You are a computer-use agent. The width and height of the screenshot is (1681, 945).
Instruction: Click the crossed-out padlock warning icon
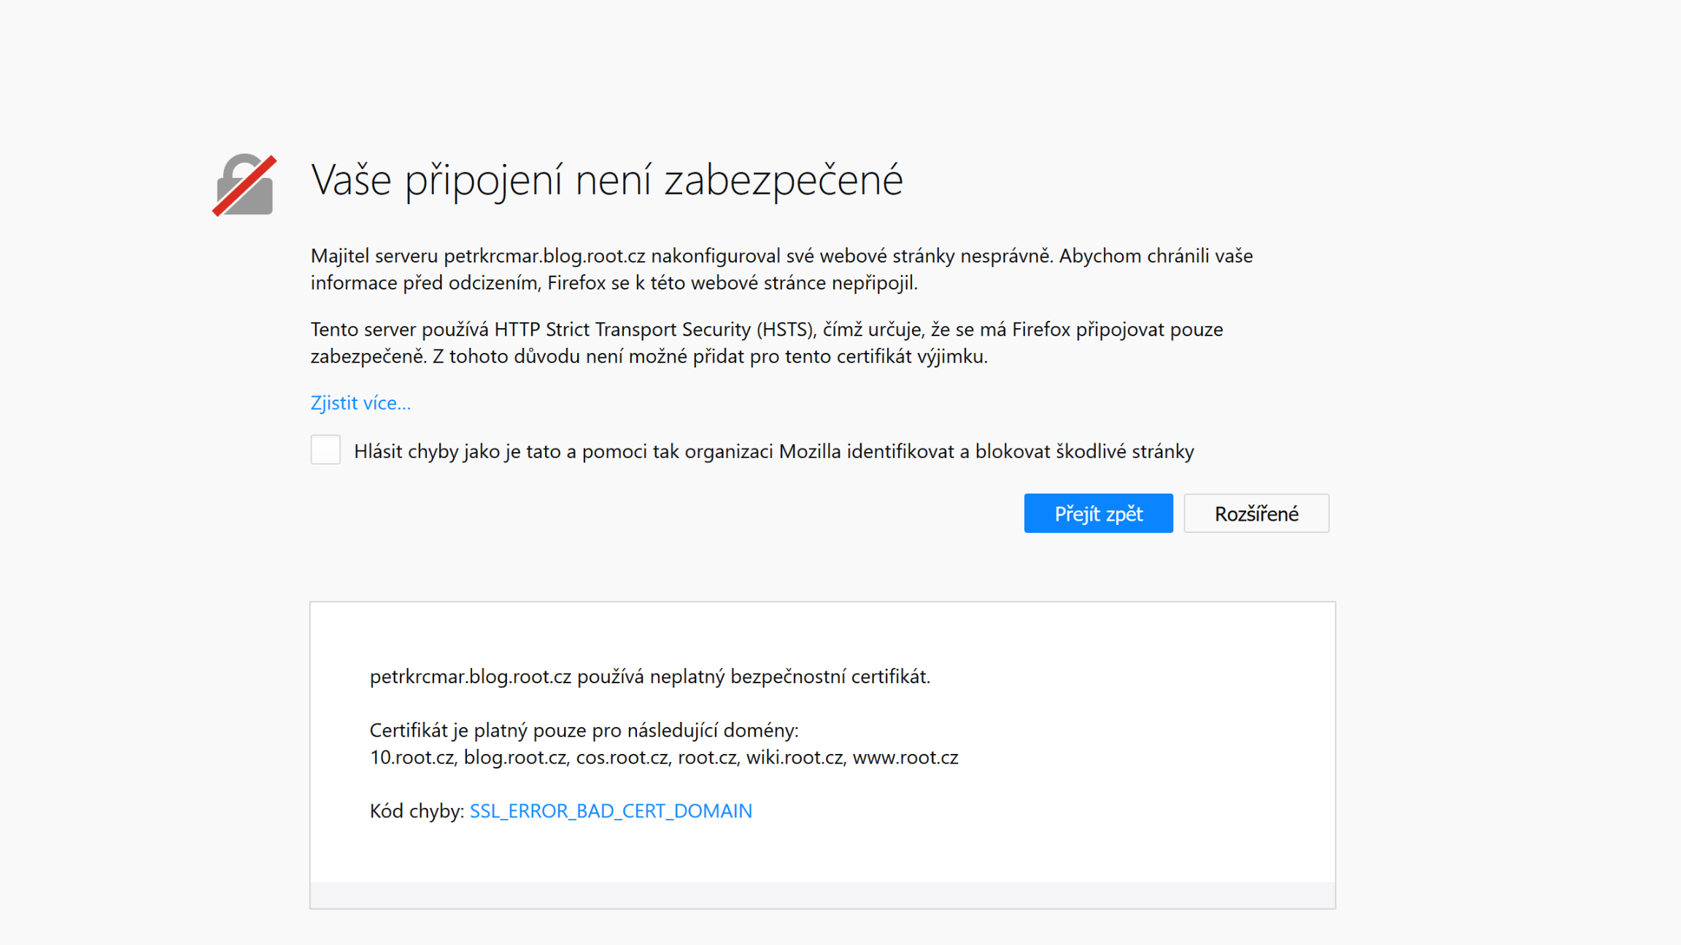[x=244, y=184]
